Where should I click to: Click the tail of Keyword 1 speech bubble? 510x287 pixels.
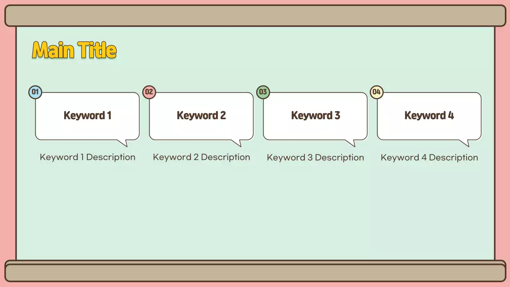[123, 142]
